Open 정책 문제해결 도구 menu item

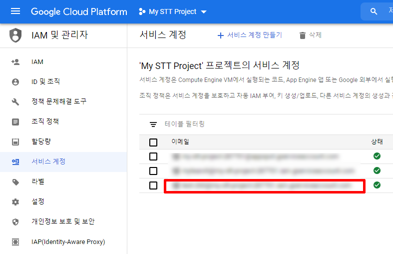click(63, 101)
